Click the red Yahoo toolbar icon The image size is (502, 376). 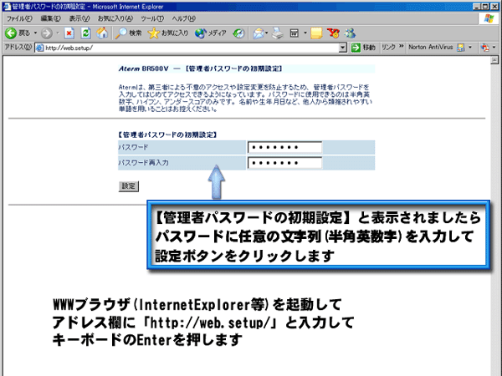click(333, 33)
